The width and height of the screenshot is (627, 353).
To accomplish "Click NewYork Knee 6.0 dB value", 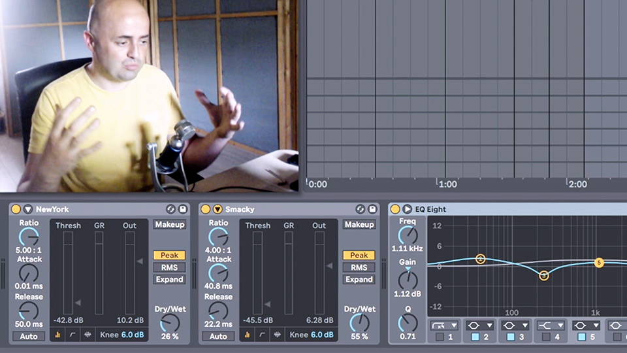I will 133,335.
